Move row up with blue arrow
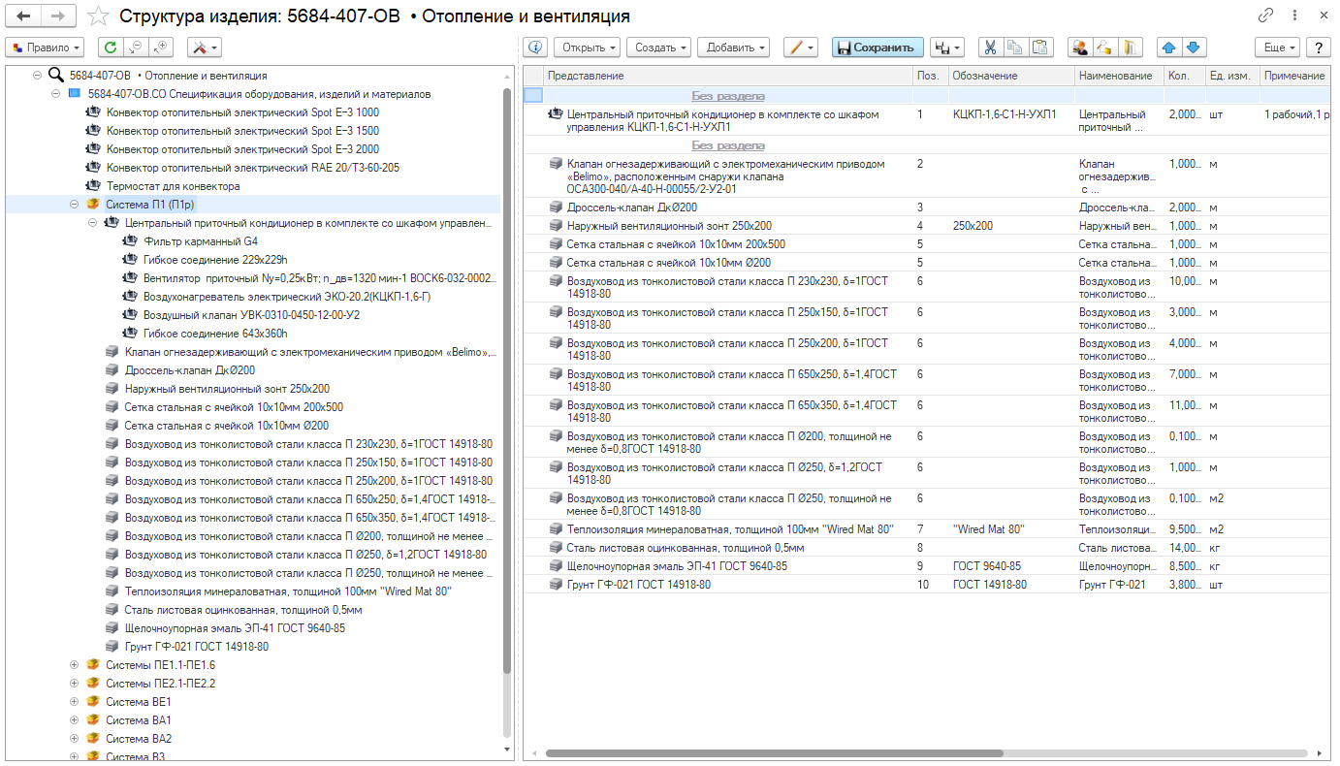The height and width of the screenshot is (766, 1340). pos(1168,48)
